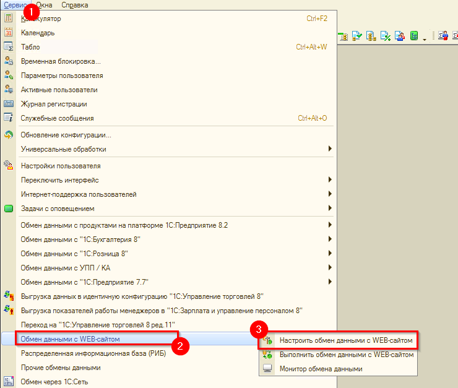
Task: Click the Обмен через 1С:Сеть icon
Action: (9, 382)
